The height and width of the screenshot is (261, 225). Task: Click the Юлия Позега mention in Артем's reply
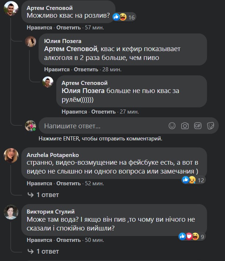(x=83, y=91)
